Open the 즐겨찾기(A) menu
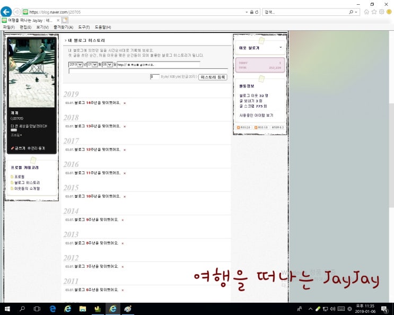 [63, 27]
